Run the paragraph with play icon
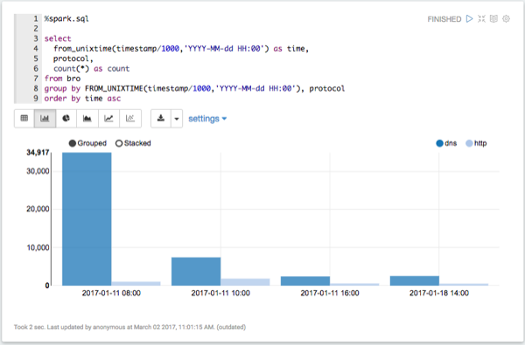 point(469,18)
